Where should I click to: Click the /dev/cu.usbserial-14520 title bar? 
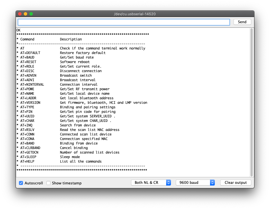135,14
